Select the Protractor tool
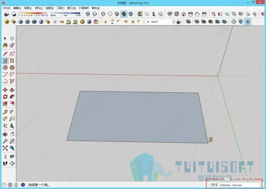This screenshot has height=189, width=266. (x=5, y=119)
